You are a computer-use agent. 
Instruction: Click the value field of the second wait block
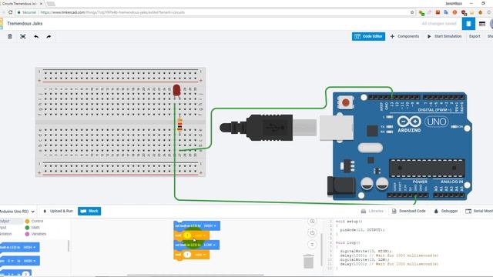point(187,255)
